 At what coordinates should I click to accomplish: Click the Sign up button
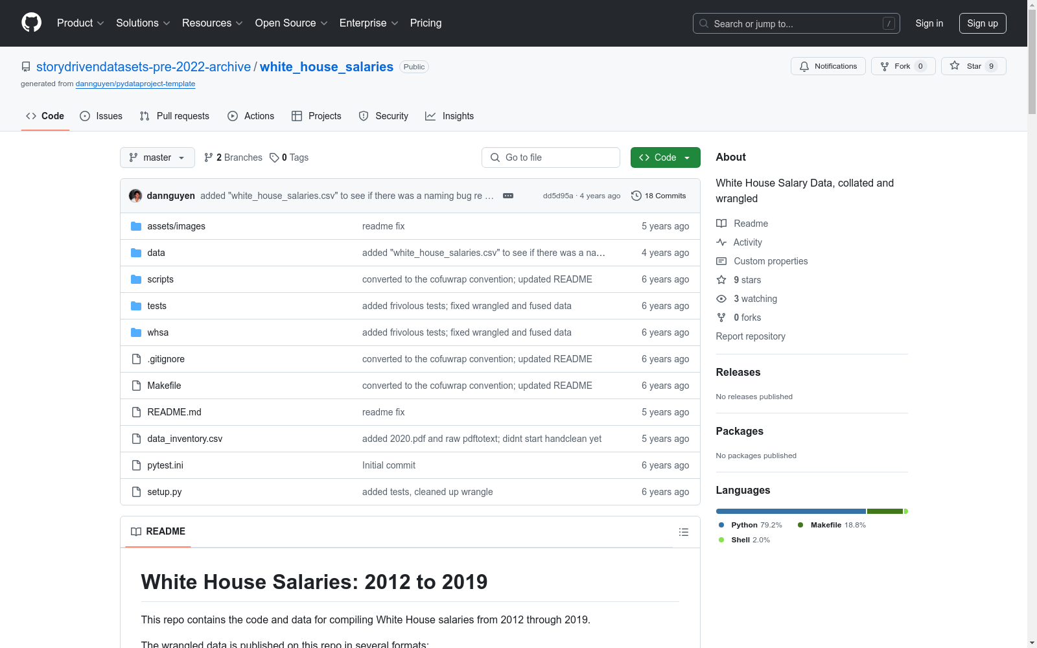(x=983, y=23)
